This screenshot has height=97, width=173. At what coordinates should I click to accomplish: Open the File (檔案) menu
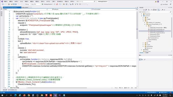pyautogui.click(x=6, y=2)
